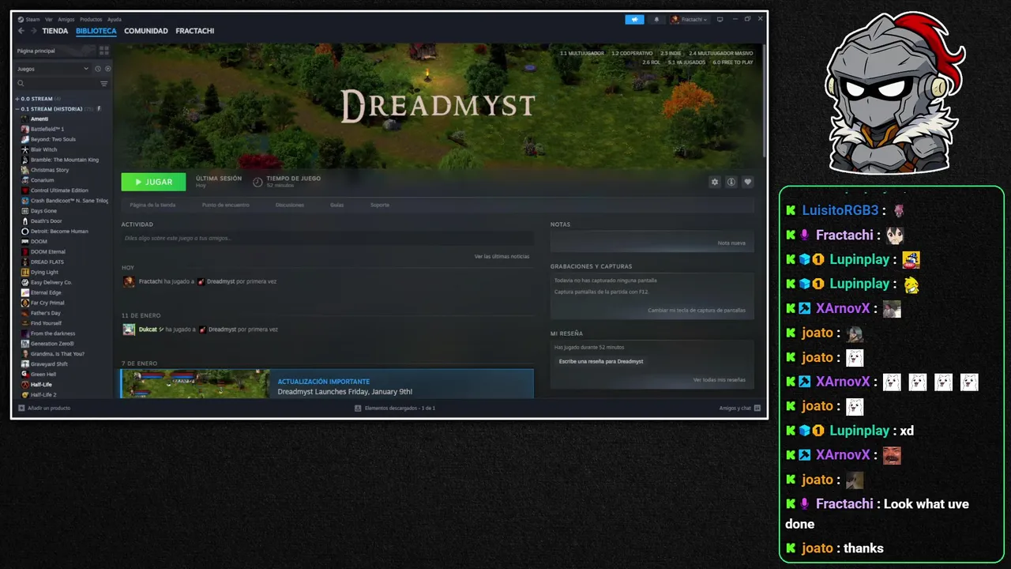Add Dreadmyst to favorites heart icon
This screenshot has width=1011, height=569.
748,182
